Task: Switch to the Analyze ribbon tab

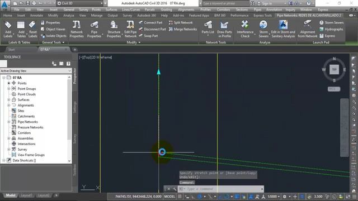Action: (68, 16)
